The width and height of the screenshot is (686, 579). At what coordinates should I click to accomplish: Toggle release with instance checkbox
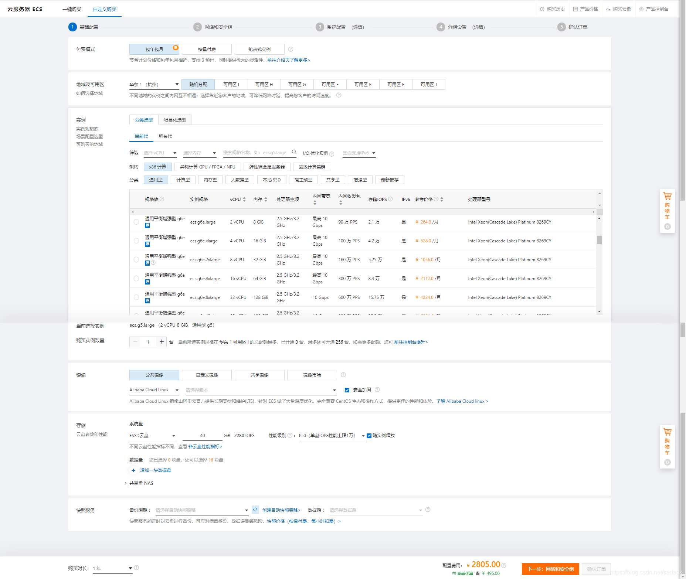[369, 436]
